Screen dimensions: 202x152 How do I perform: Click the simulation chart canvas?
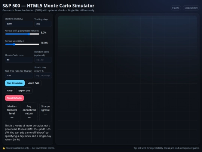coord(128,79)
